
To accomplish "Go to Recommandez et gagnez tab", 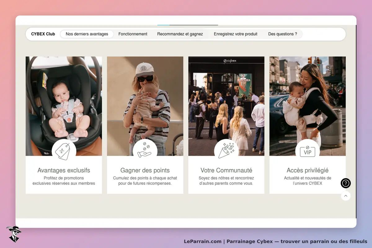I will pos(180,34).
